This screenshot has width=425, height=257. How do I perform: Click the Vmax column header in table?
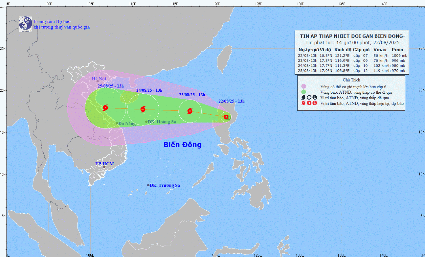click(380, 50)
